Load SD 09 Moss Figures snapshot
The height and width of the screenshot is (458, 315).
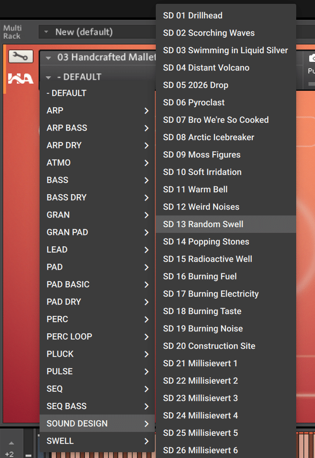226,155
